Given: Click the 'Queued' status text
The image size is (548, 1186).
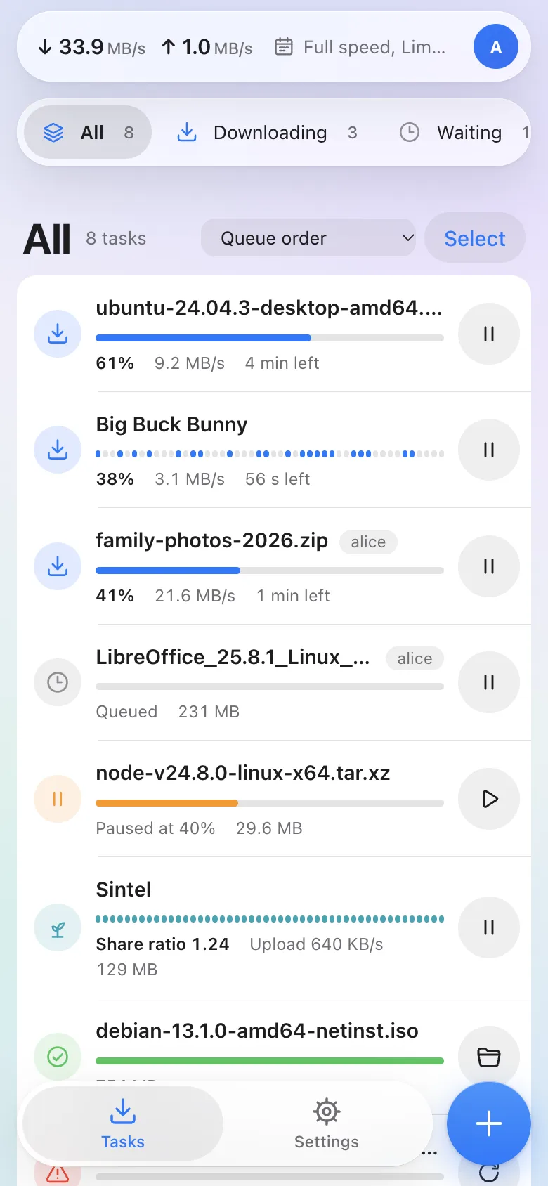Looking at the screenshot, I should point(126,712).
